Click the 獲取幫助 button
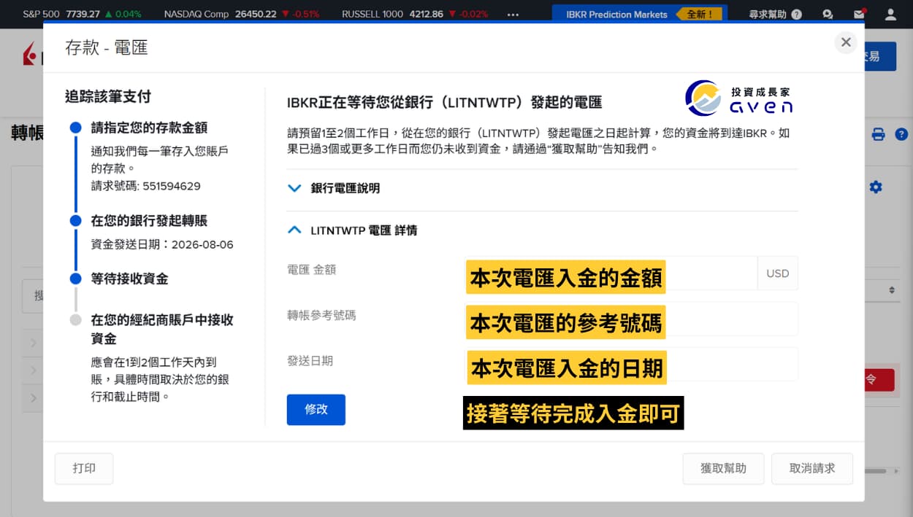Screen dimensions: 913x517 click(723, 469)
